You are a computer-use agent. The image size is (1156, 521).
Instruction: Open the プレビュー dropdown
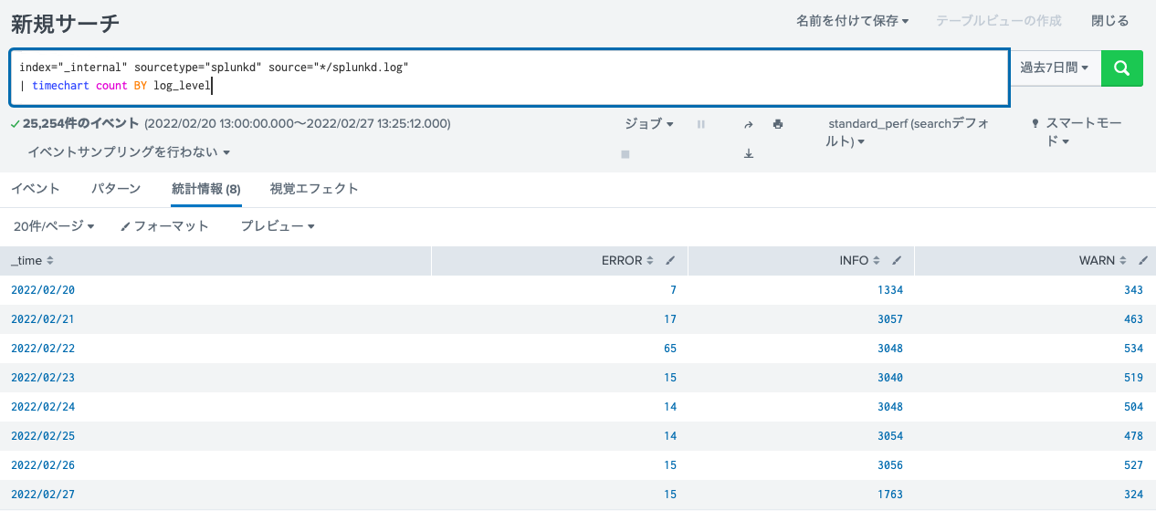278,226
